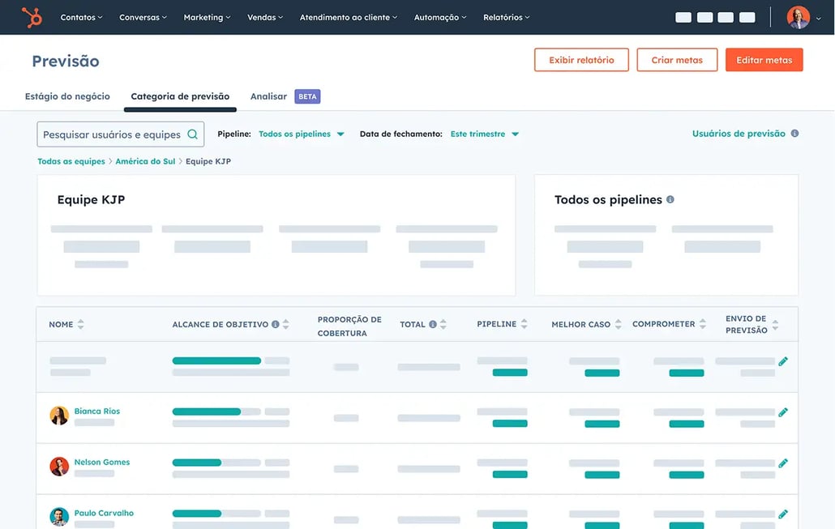Switch to Estágio do negócio tab

tap(67, 96)
